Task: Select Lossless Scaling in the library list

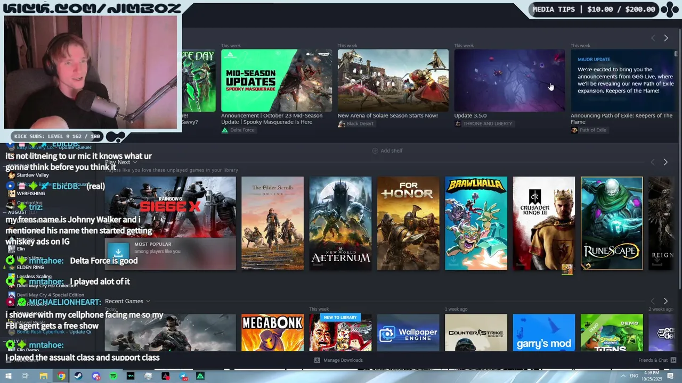Action: [34, 276]
